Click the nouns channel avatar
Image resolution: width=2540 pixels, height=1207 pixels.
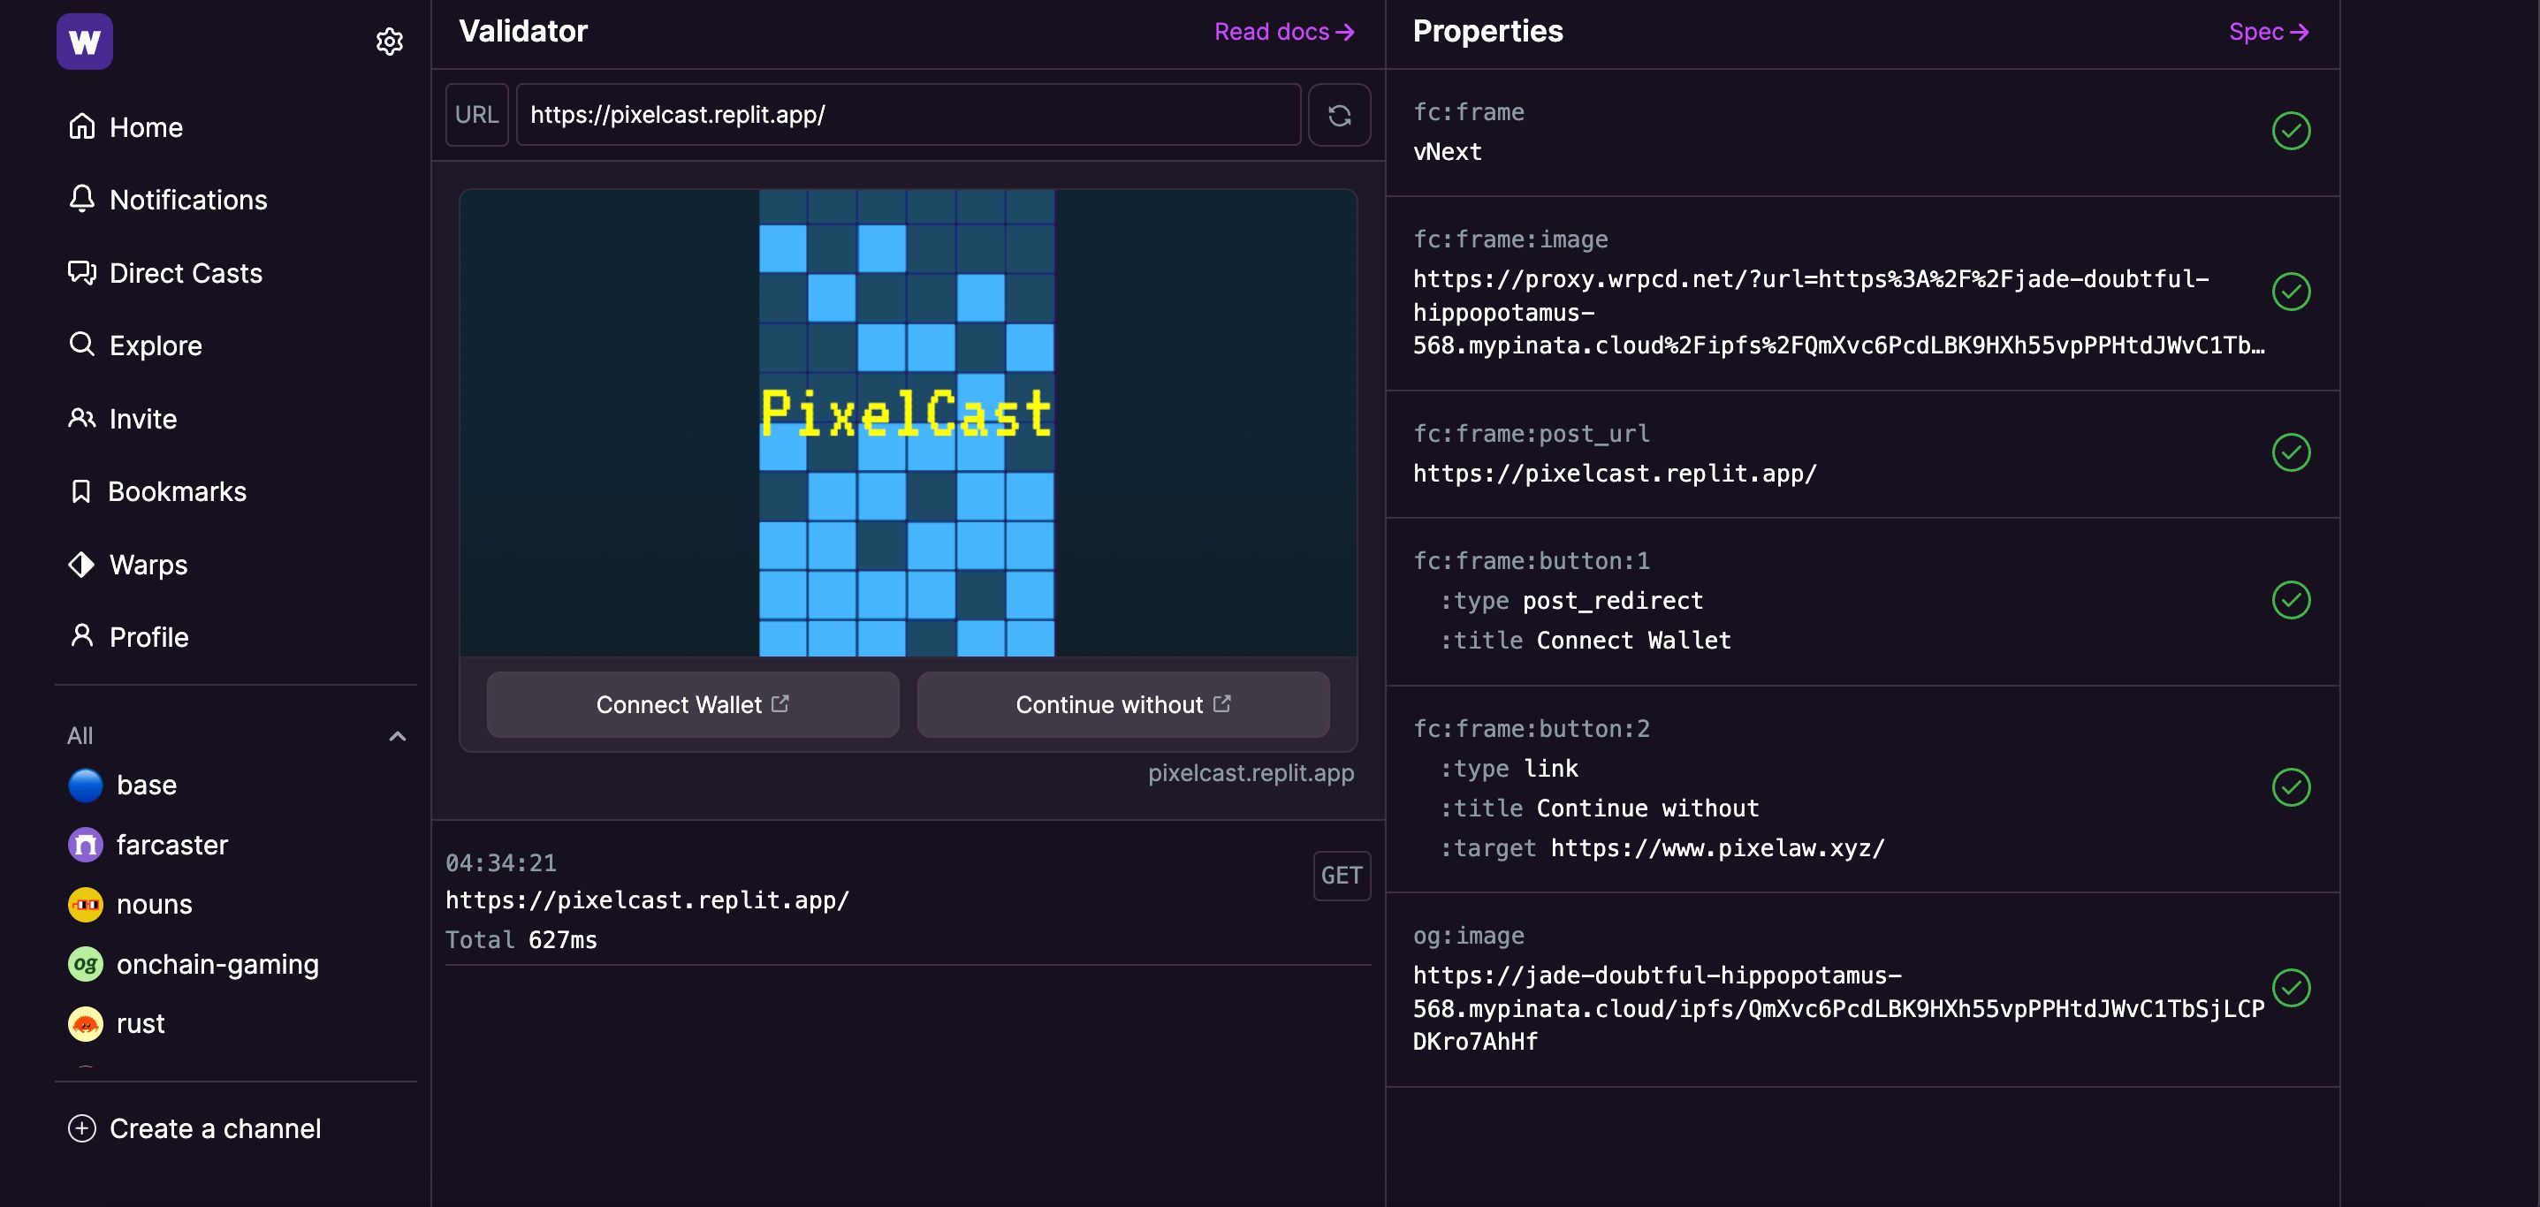click(x=86, y=904)
